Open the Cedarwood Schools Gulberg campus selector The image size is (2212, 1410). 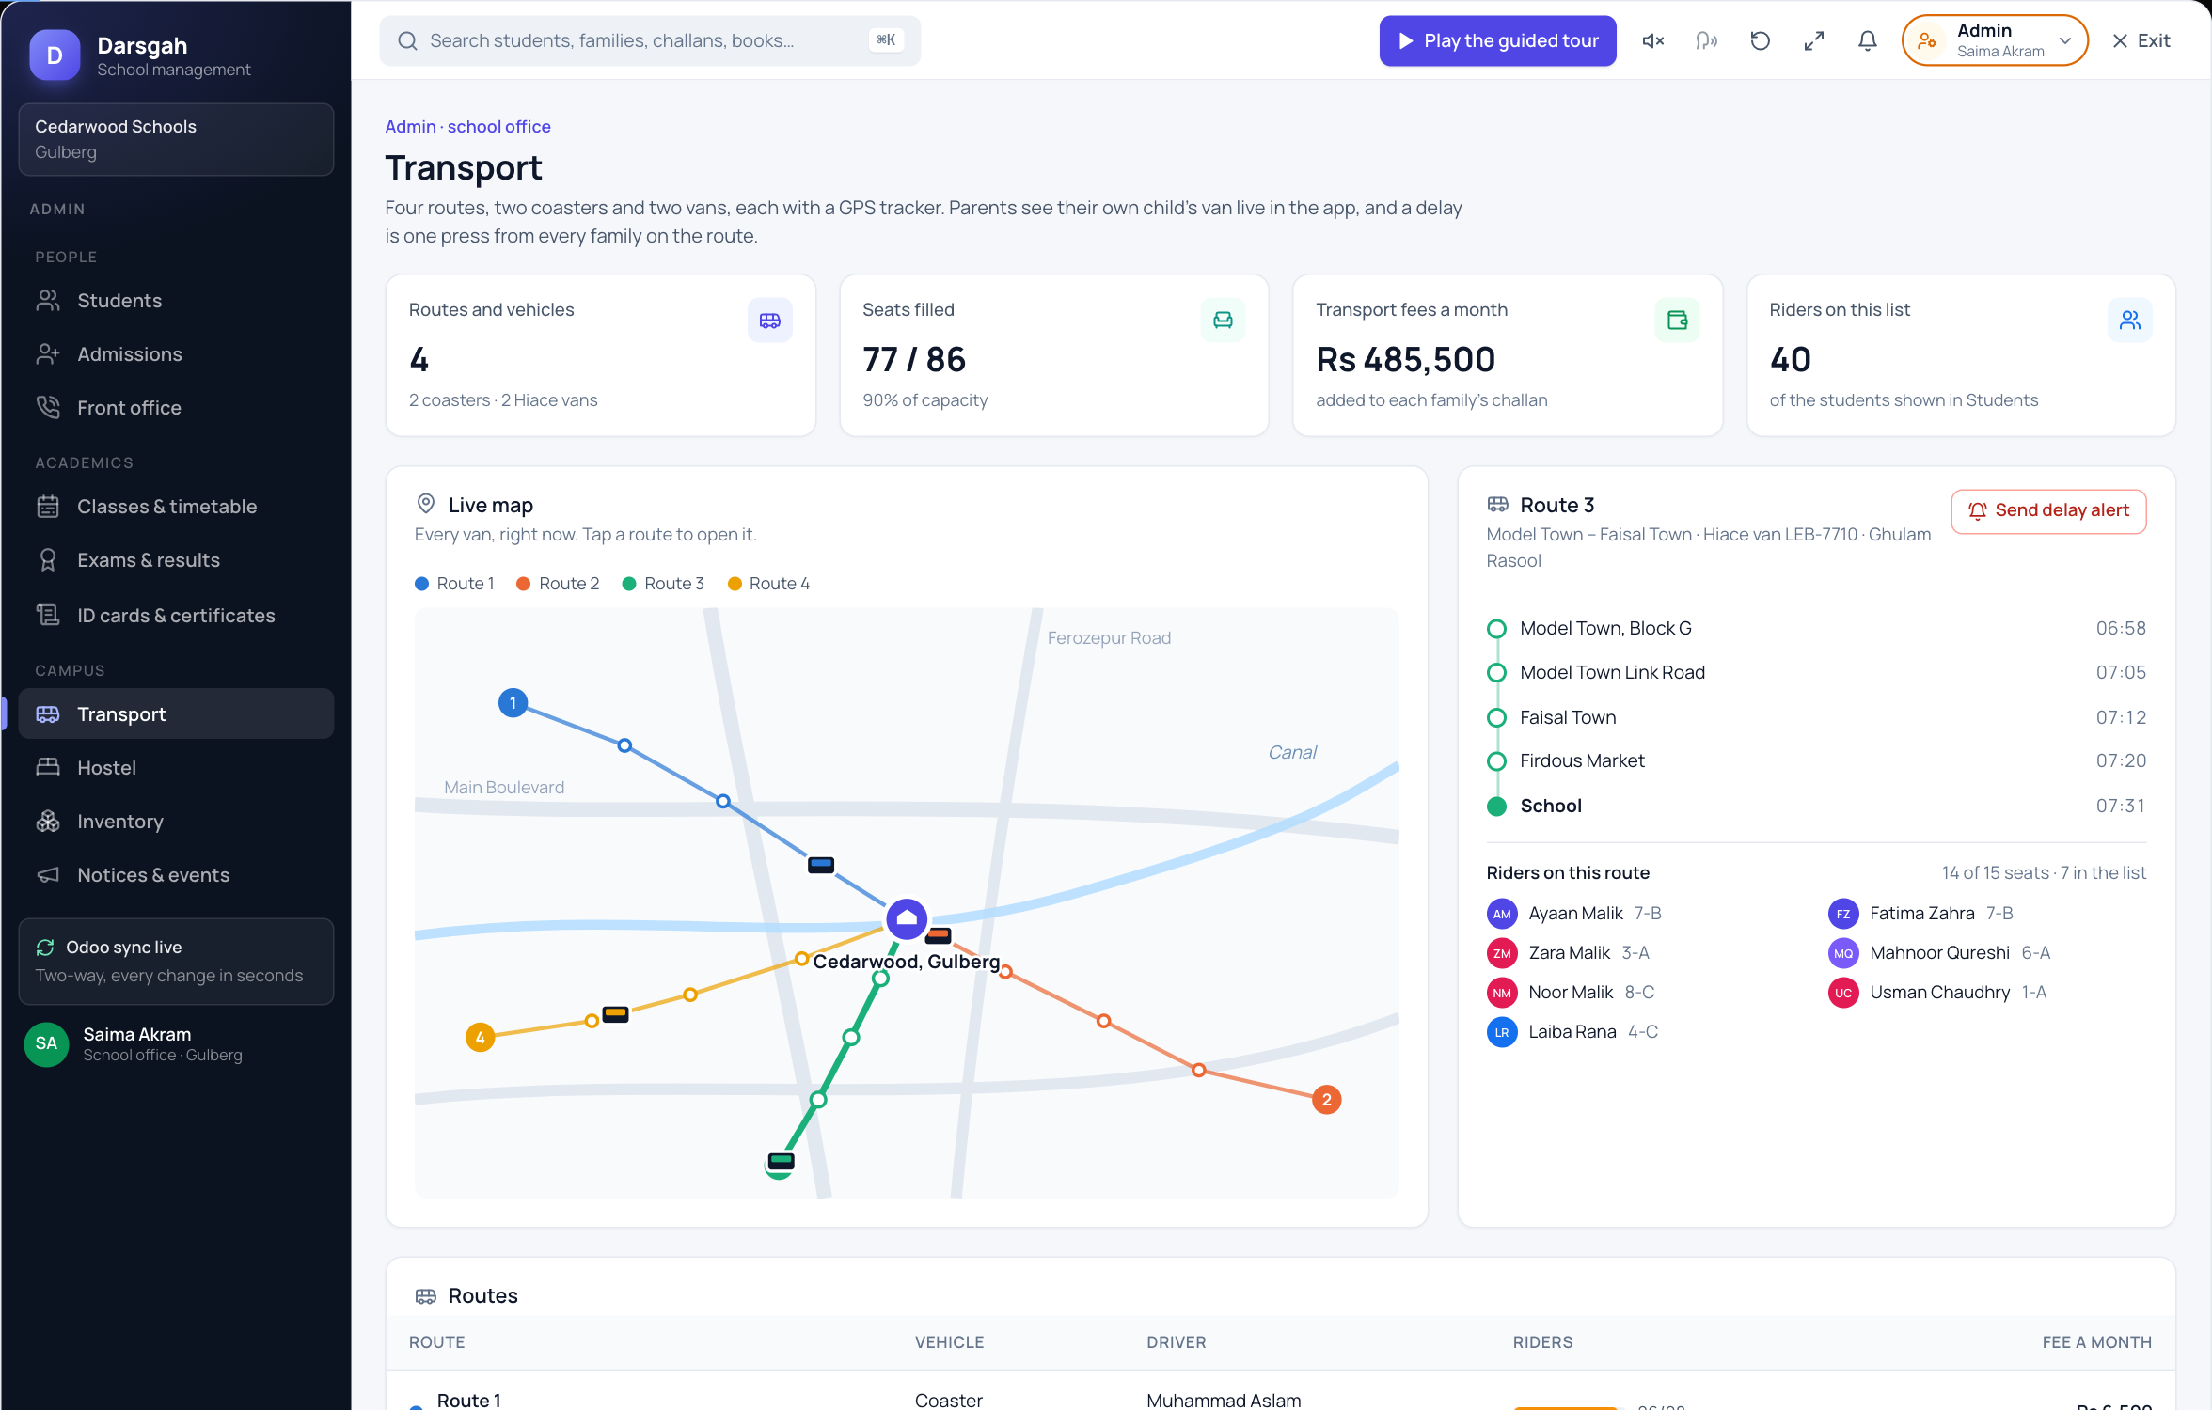(176, 139)
